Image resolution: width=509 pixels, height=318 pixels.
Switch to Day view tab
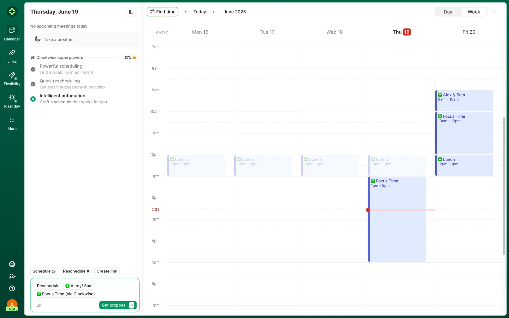pos(448,12)
